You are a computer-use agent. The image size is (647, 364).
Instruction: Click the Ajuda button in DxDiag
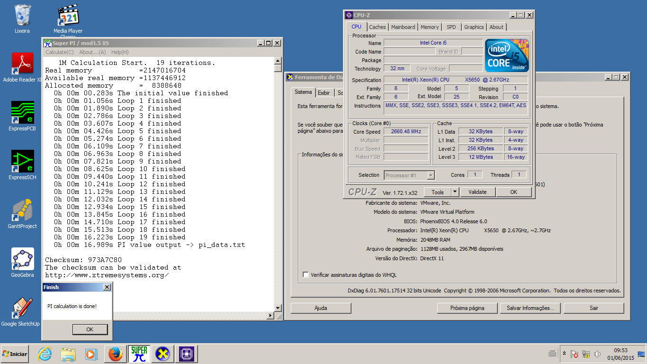click(321, 308)
